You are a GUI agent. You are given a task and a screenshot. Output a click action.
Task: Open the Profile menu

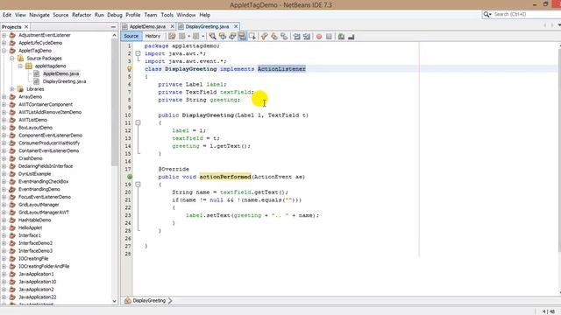133,15
